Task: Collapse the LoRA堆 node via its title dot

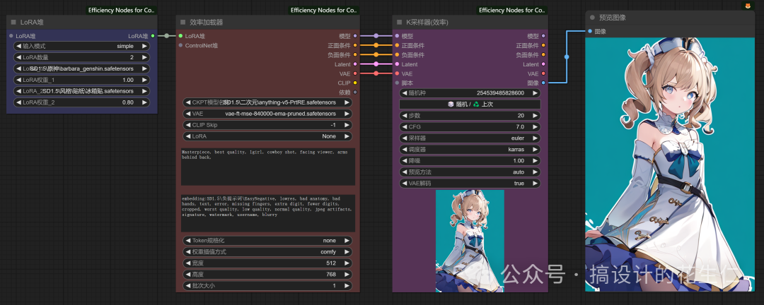Action: [13, 22]
